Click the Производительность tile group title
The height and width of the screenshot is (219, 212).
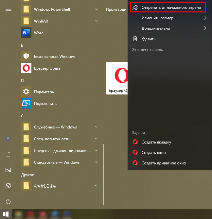tap(117, 9)
